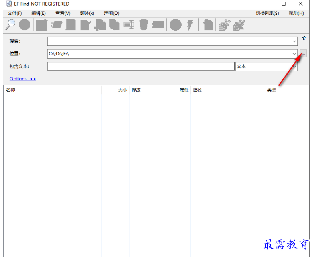
Task: Open the 文本 type dropdown
Action: tap(266, 67)
